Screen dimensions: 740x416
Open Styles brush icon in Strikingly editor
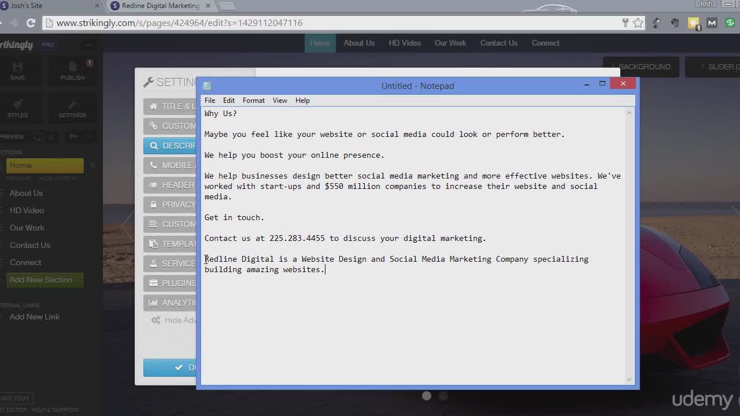(17, 104)
